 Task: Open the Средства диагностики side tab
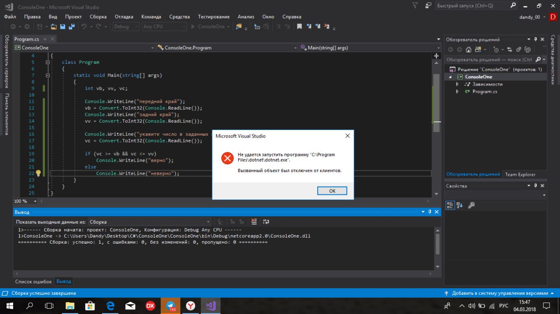[x=553, y=60]
